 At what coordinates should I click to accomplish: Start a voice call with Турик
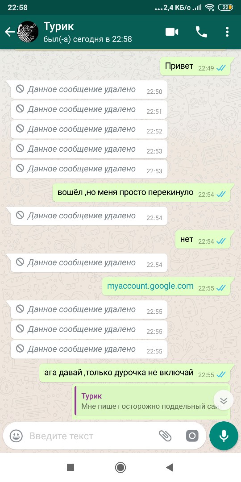click(201, 32)
